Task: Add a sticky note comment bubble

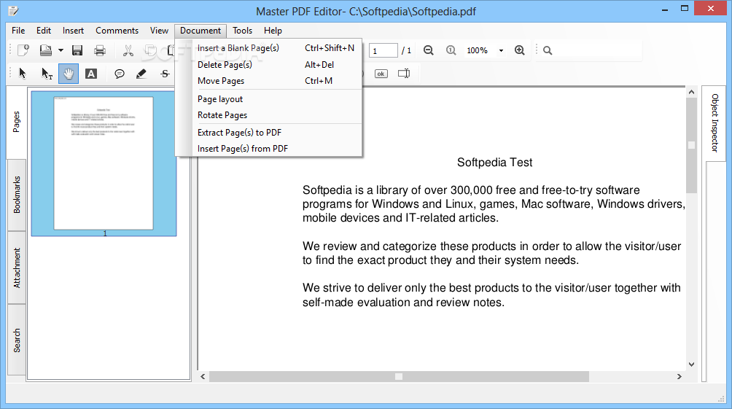Action: tap(120, 74)
